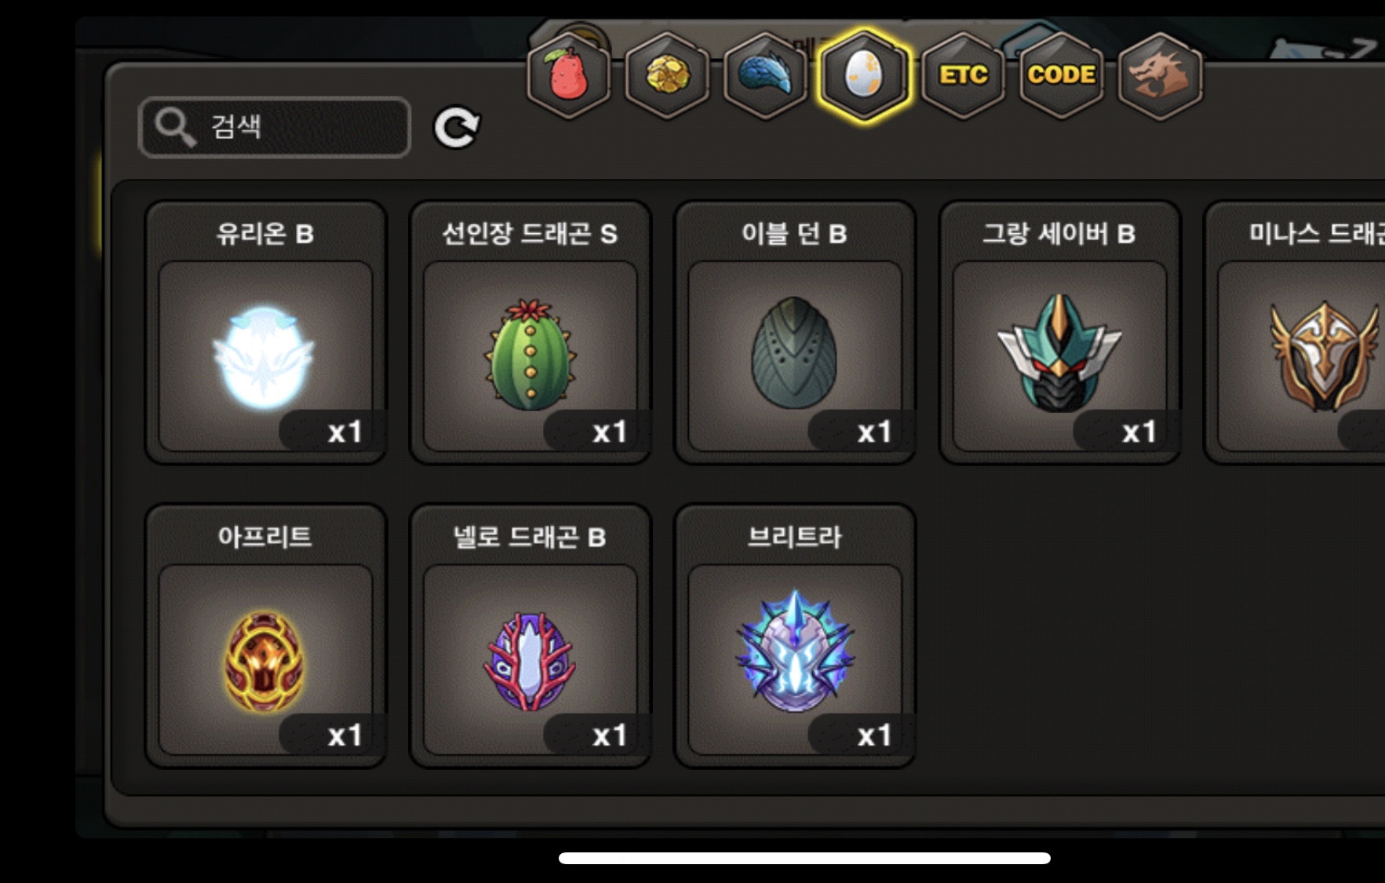Open the dragon head category tab
Screen dimensions: 1385x883
(1160, 75)
